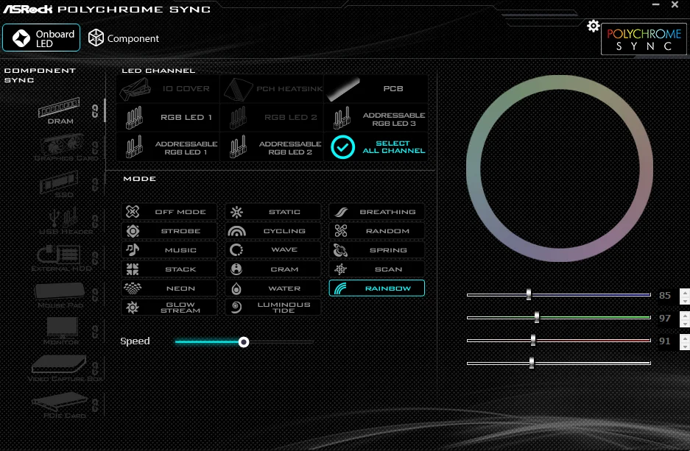Toggle the SSD sync link
The height and width of the screenshot is (451, 690).
pyautogui.click(x=94, y=185)
